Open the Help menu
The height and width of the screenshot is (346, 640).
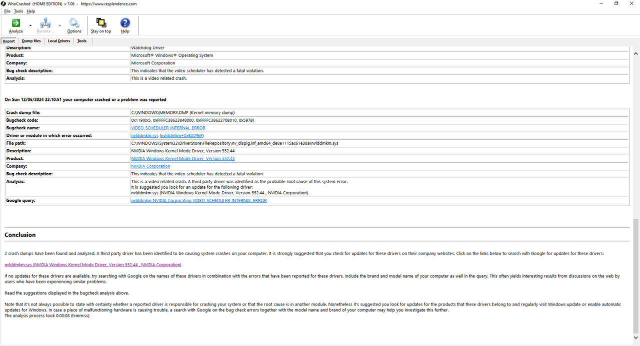(31, 11)
